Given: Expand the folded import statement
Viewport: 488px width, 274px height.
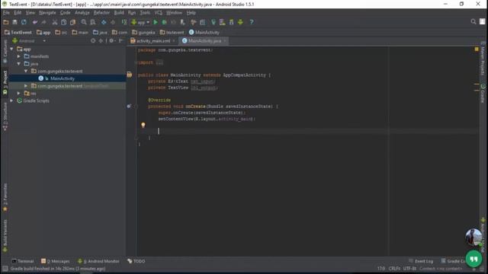Looking at the screenshot, I should pos(159,62).
